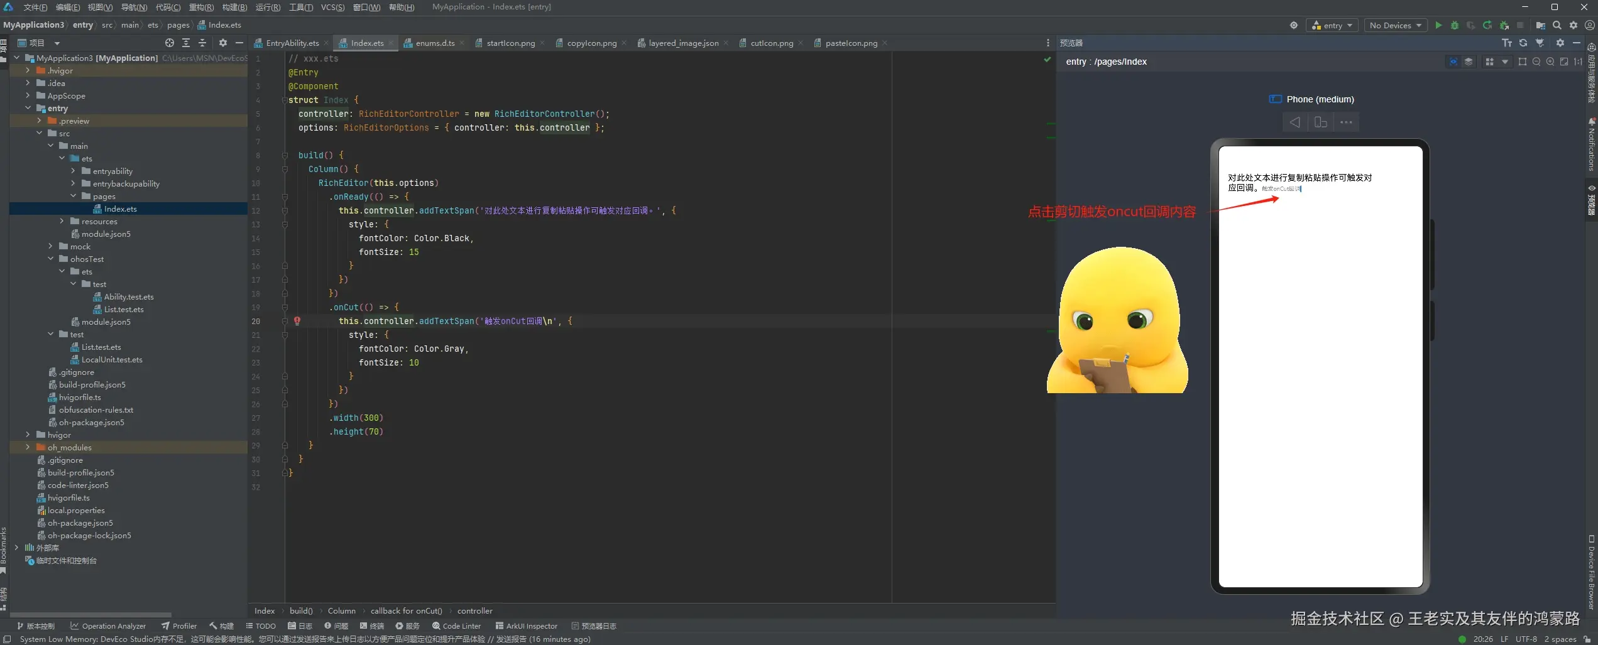Viewport: 1598px width, 645px height.
Task: Open the account profile icon
Action: 1589,25
